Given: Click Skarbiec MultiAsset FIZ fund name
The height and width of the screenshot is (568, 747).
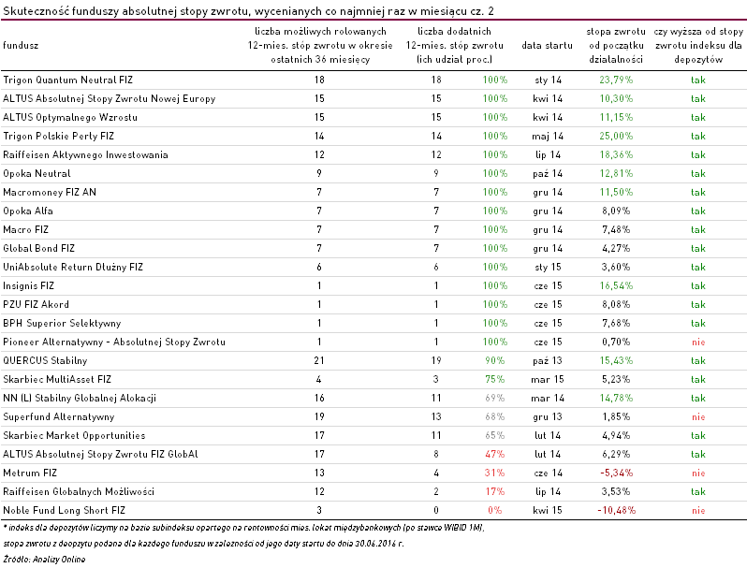Looking at the screenshot, I should pyautogui.click(x=57, y=379).
